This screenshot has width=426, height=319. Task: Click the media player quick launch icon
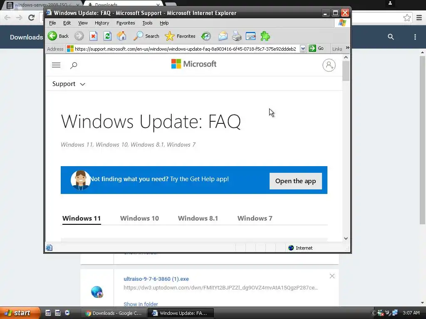67,313
